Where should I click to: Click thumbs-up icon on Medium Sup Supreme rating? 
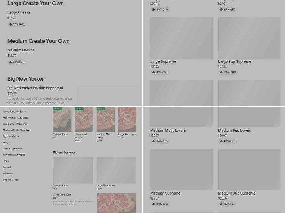221,204
